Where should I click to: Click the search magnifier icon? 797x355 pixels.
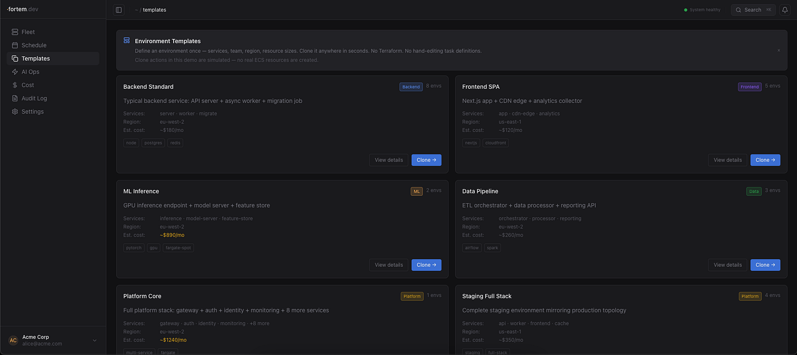point(738,10)
